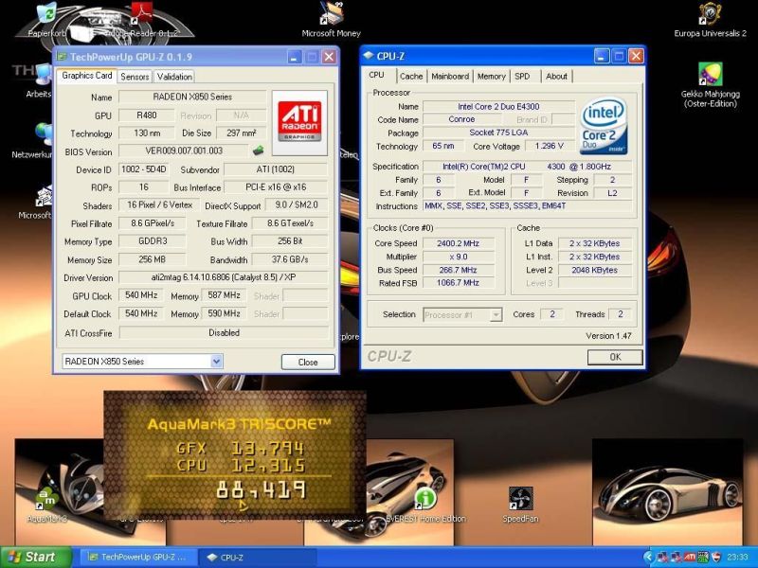Select the Graphics Card tab in GPU-Z

[x=87, y=76]
